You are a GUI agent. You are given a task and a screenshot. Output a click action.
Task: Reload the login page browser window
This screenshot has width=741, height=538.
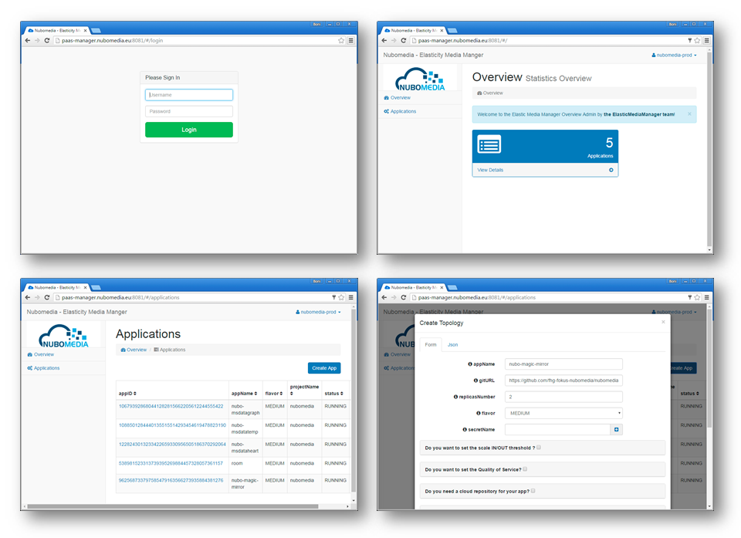(x=47, y=41)
